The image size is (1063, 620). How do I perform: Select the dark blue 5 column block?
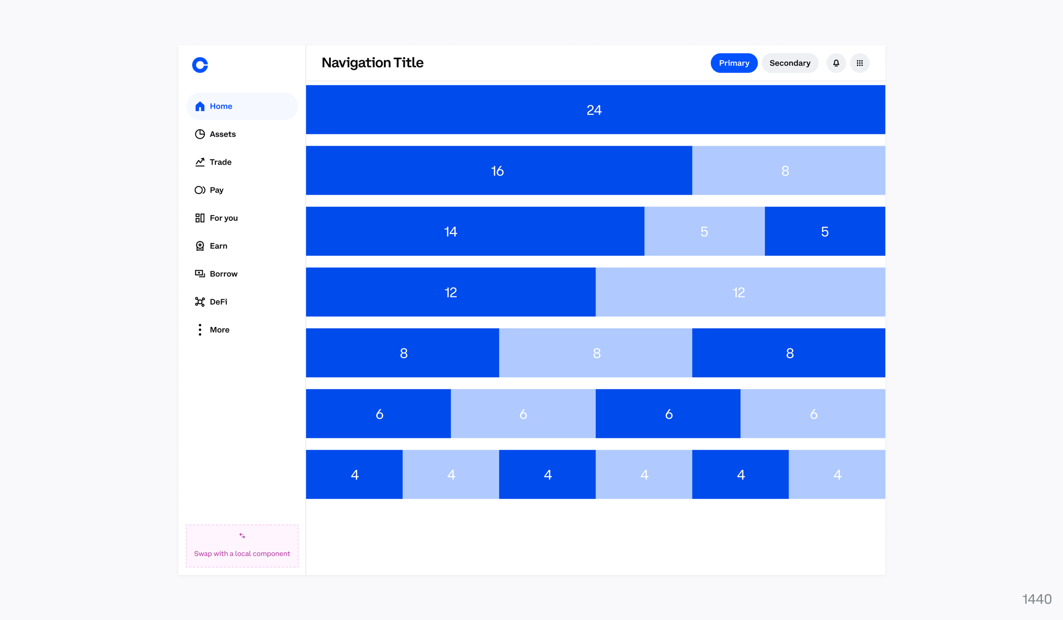pos(825,231)
